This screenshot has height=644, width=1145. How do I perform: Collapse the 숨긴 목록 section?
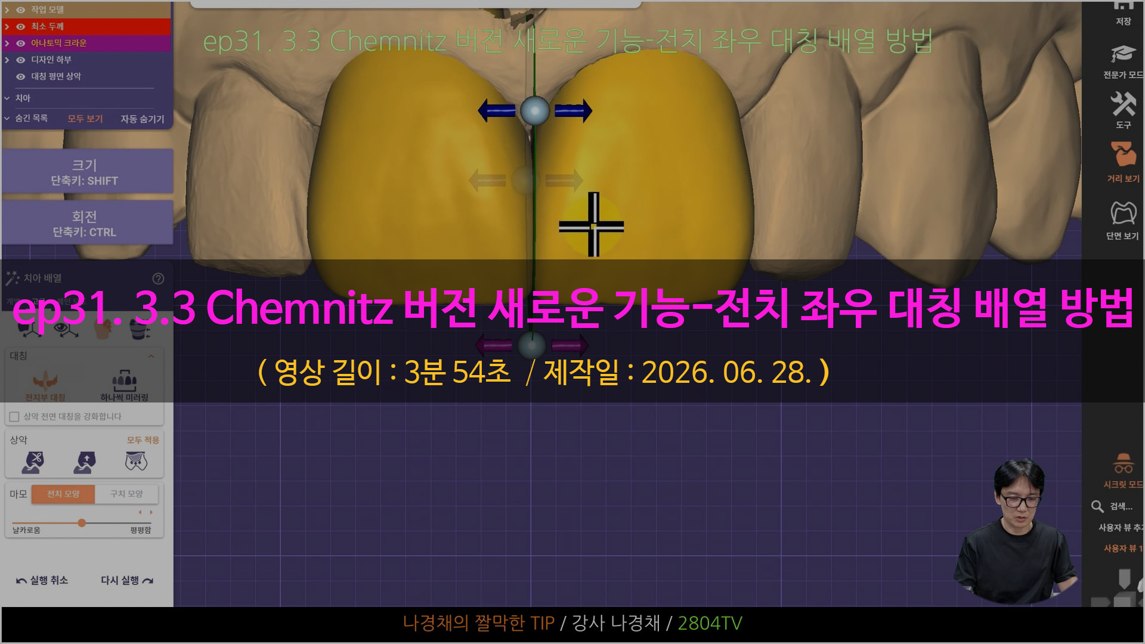point(7,118)
